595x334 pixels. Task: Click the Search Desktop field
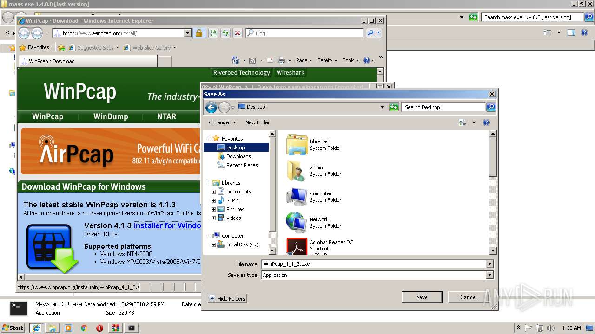pos(443,107)
